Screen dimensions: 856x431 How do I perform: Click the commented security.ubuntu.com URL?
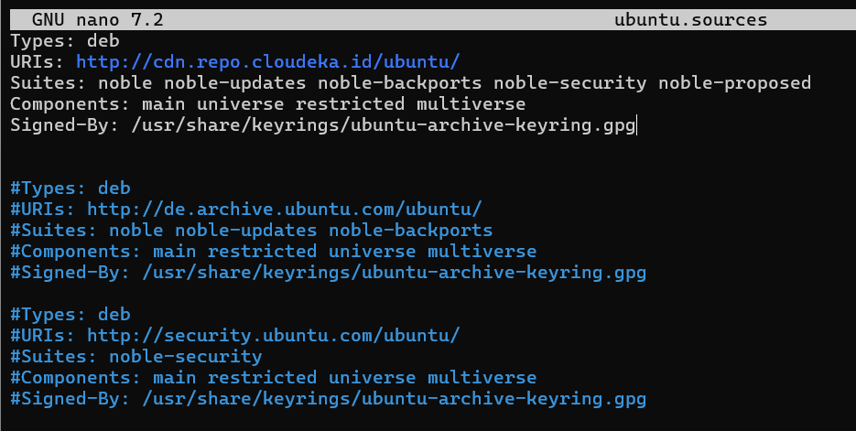pyautogui.click(x=274, y=335)
